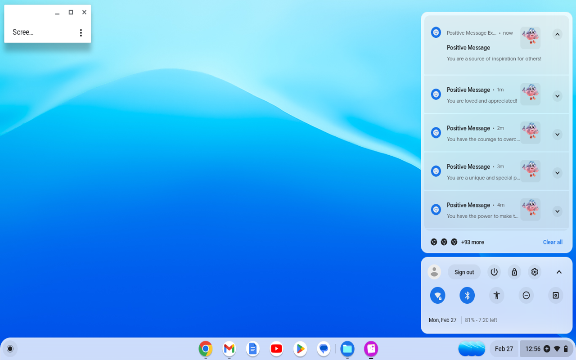Open the calendar from the Feb 27 date
This screenshot has height=360, width=576.
[504, 349]
